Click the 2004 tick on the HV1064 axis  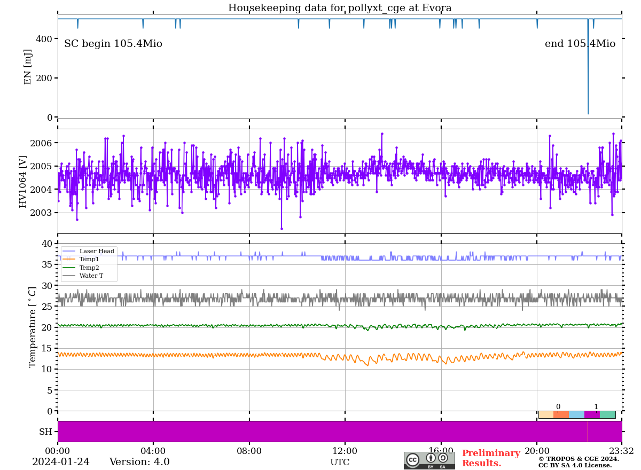click(42, 190)
